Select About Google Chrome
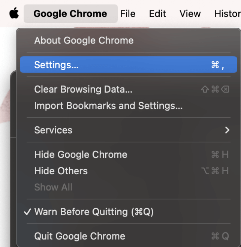The image size is (241, 247). [84, 40]
